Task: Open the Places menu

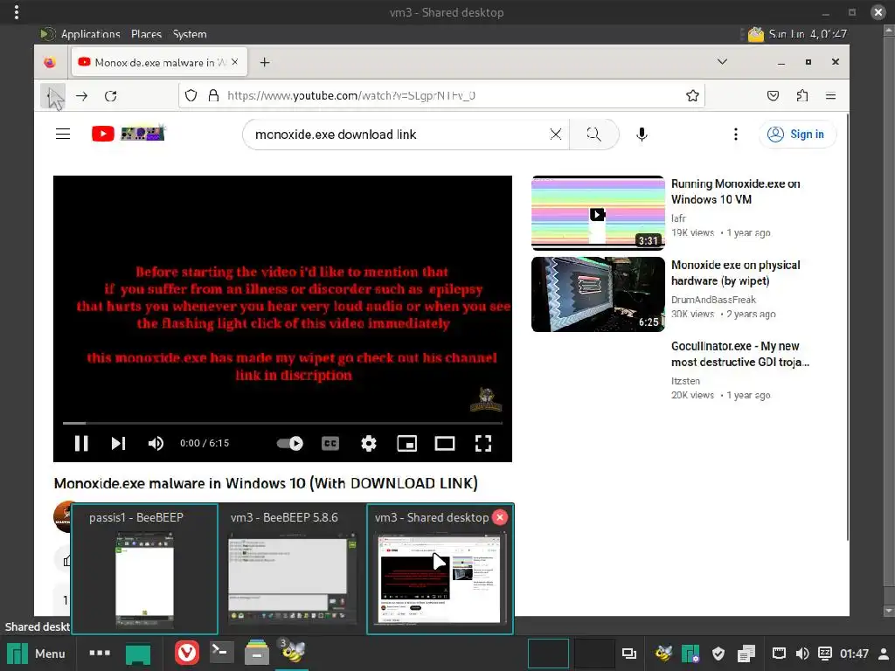Action: click(146, 34)
